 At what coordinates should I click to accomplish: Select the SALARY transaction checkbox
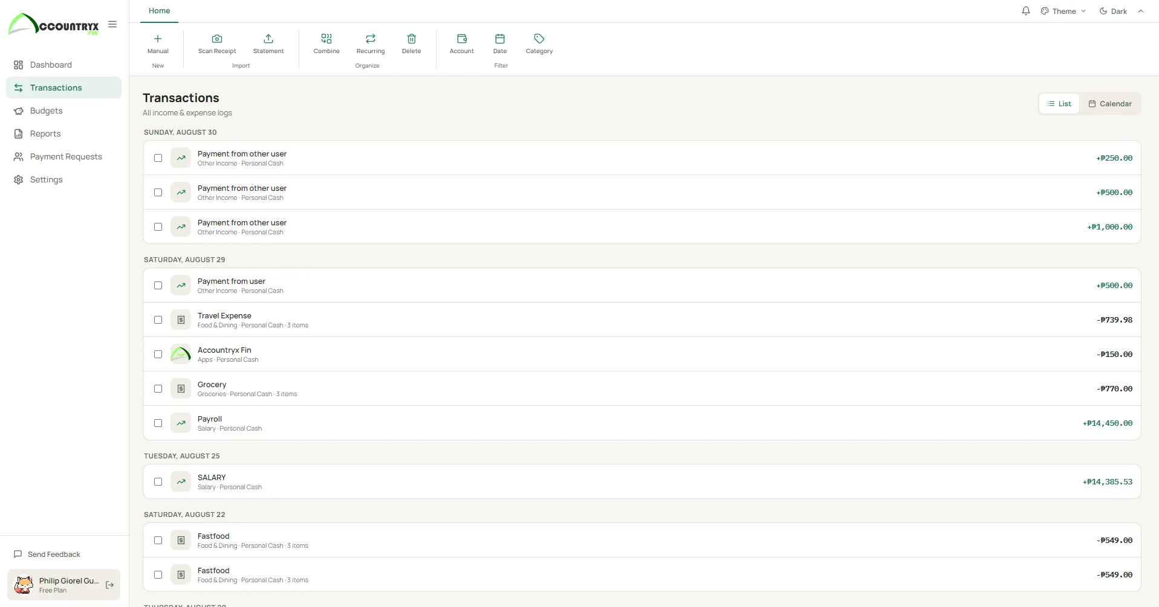pos(158,481)
